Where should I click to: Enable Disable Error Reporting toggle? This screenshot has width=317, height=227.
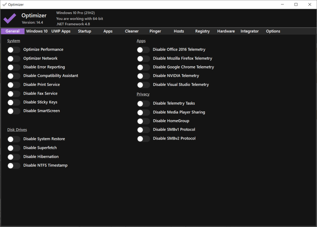[14, 67]
